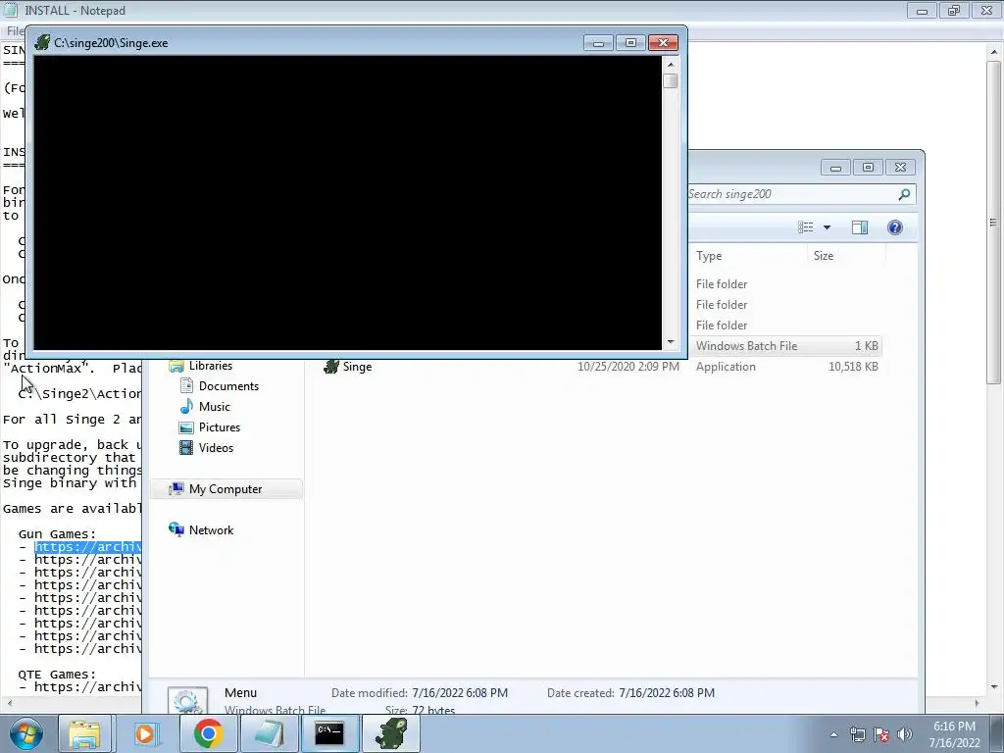Open Google Chrome from the taskbar
The width and height of the screenshot is (1004, 753).
[208, 733]
